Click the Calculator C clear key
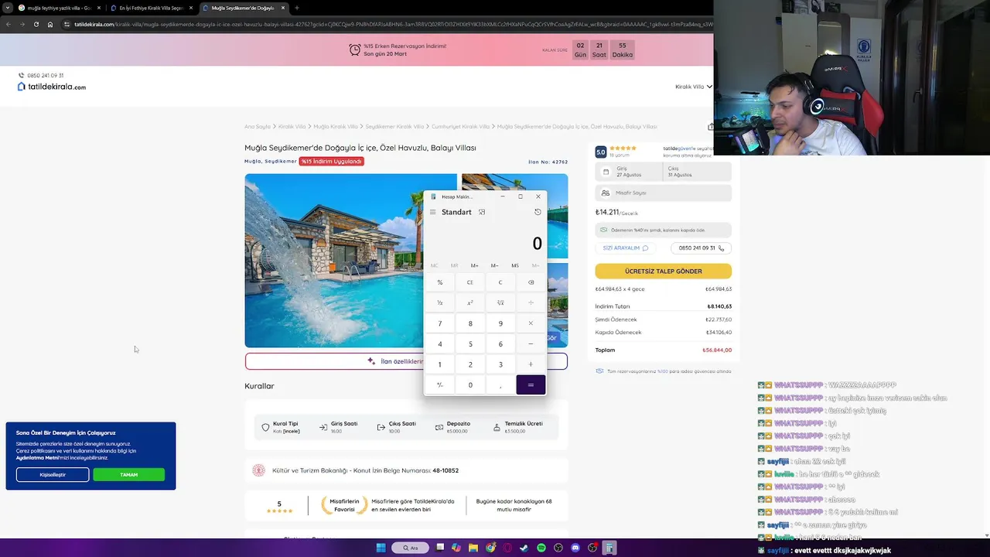990x557 pixels. point(500,282)
